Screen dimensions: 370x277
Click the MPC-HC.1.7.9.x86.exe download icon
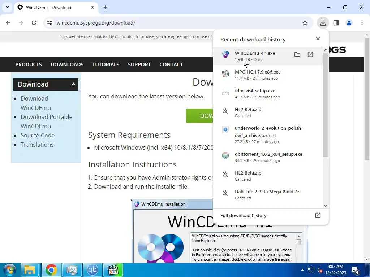click(x=225, y=73)
